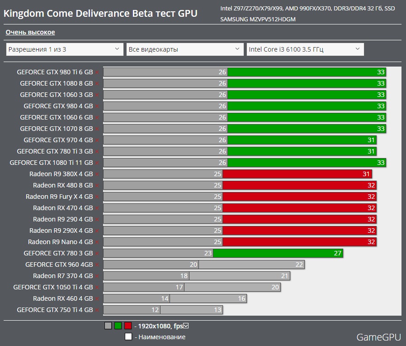
Task: Click the GameGPU logo text
Action: click(378, 337)
